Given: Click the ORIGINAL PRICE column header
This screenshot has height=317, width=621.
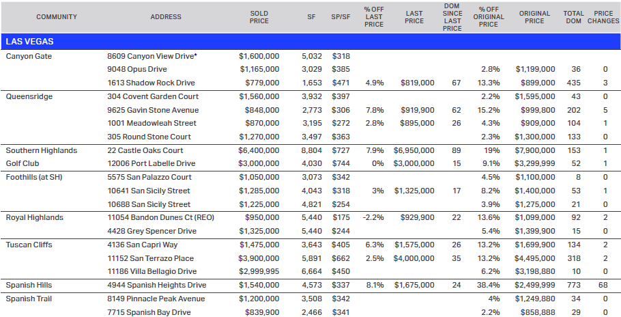Looking at the screenshot, I should (x=534, y=17).
